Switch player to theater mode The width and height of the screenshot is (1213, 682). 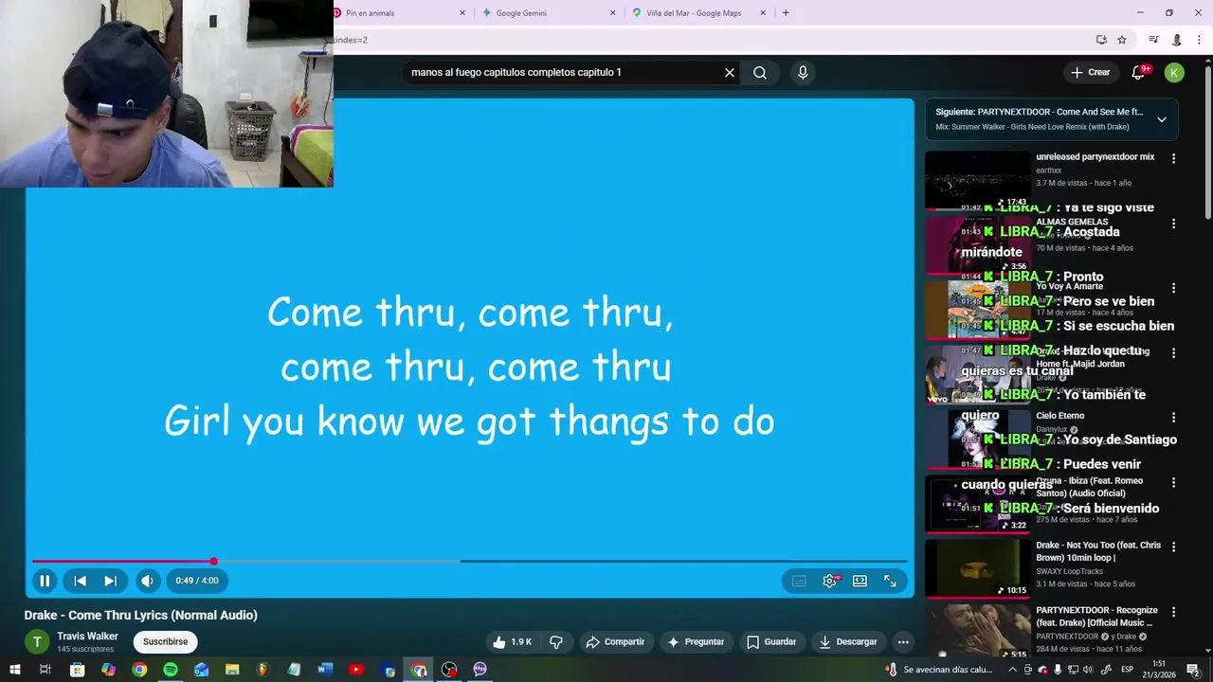coord(860,581)
